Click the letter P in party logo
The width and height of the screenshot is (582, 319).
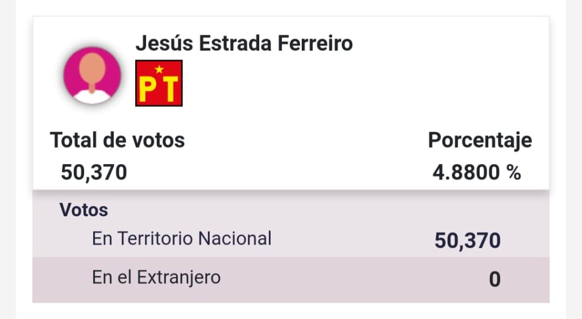pyautogui.click(x=148, y=90)
